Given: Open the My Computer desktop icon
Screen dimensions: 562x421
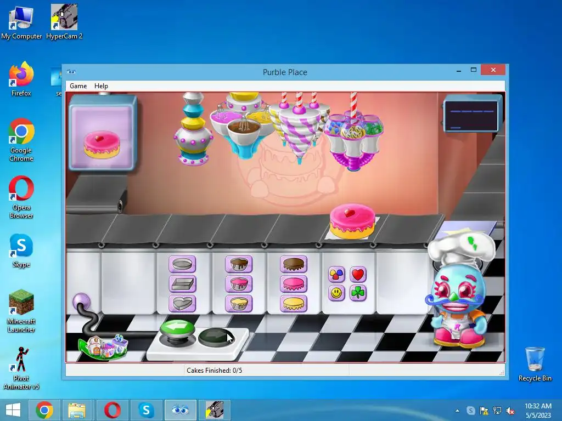Looking at the screenshot, I should click(x=21, y=22).
